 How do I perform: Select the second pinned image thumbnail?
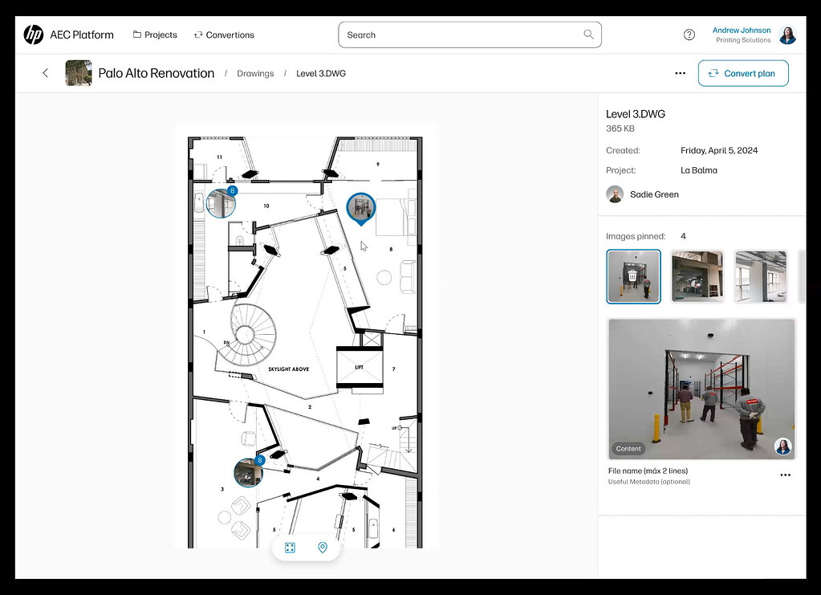pyautogui.click(x=697, y=276)
